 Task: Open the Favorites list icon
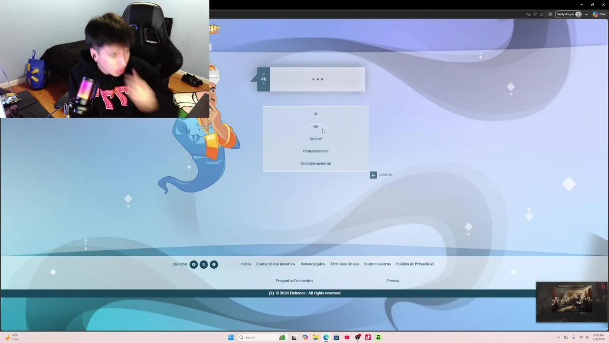coord(550,14)
